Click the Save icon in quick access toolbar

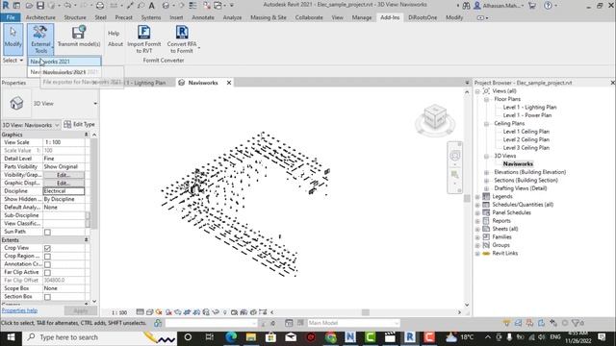coord(40,6)
